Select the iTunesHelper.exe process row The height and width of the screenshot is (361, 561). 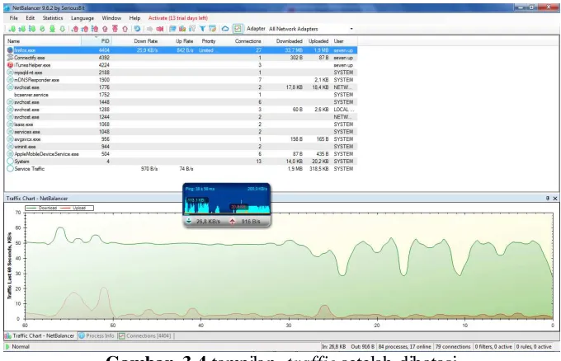(x=181, y=65)
